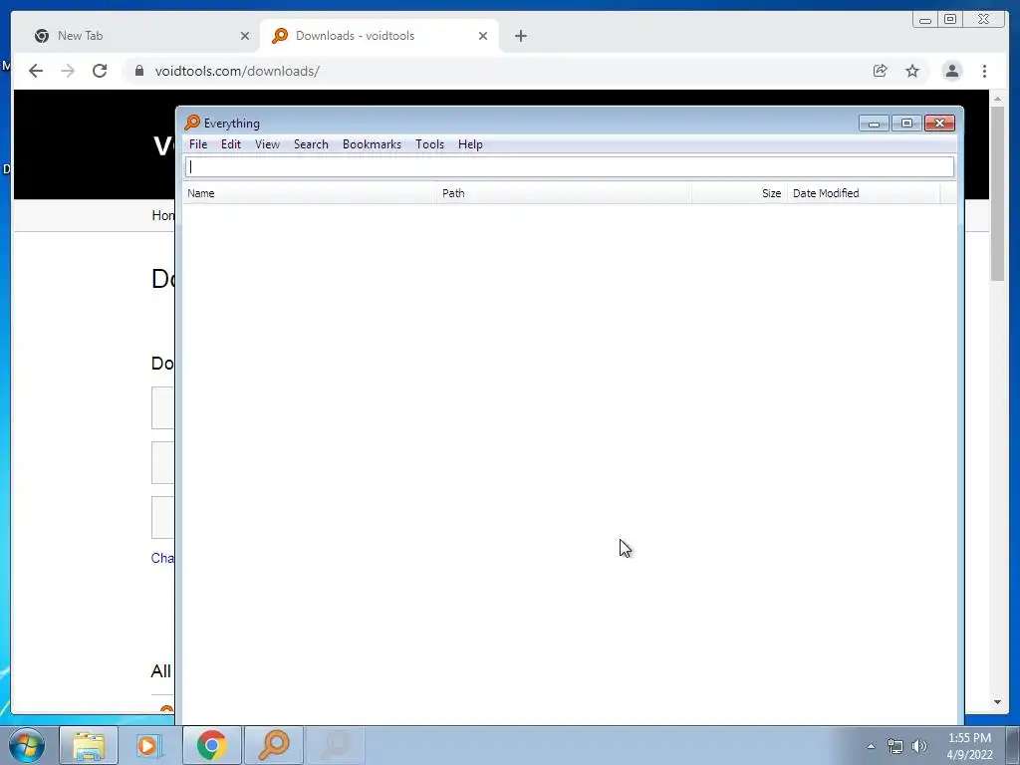This screenshot has width=1020, height=765.
Task: Close the Downloads - voidtools tab
Action: (483, 36)
